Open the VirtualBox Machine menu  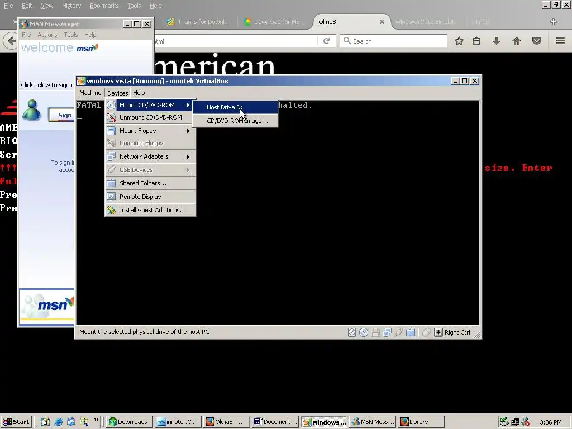point(90,93)
